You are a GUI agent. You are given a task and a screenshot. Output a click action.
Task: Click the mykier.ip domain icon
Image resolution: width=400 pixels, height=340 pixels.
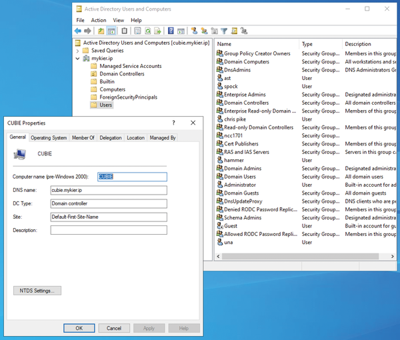[x=86, y=59]
